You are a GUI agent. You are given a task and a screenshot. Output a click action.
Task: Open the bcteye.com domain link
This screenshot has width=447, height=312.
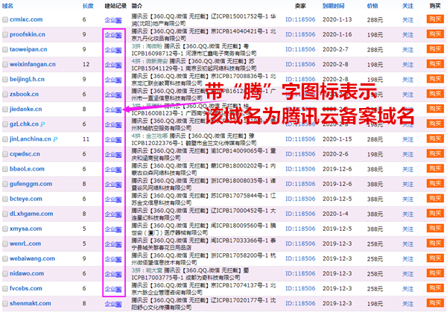(26, 199)
